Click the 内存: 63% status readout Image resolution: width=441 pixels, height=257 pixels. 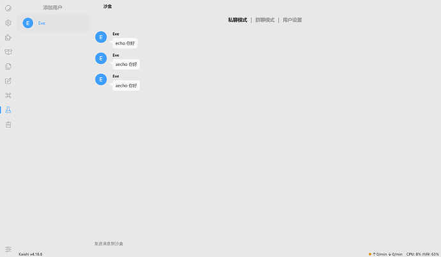point(431,254)
